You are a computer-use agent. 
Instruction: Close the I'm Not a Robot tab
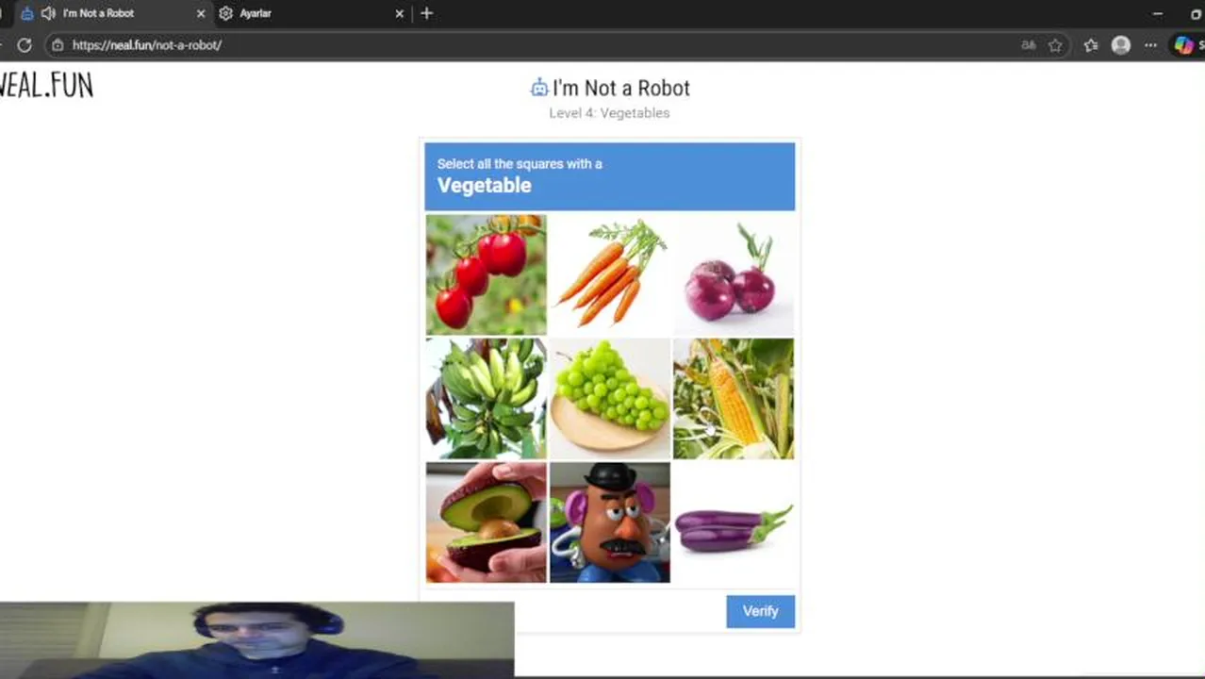tap(200, 13)
